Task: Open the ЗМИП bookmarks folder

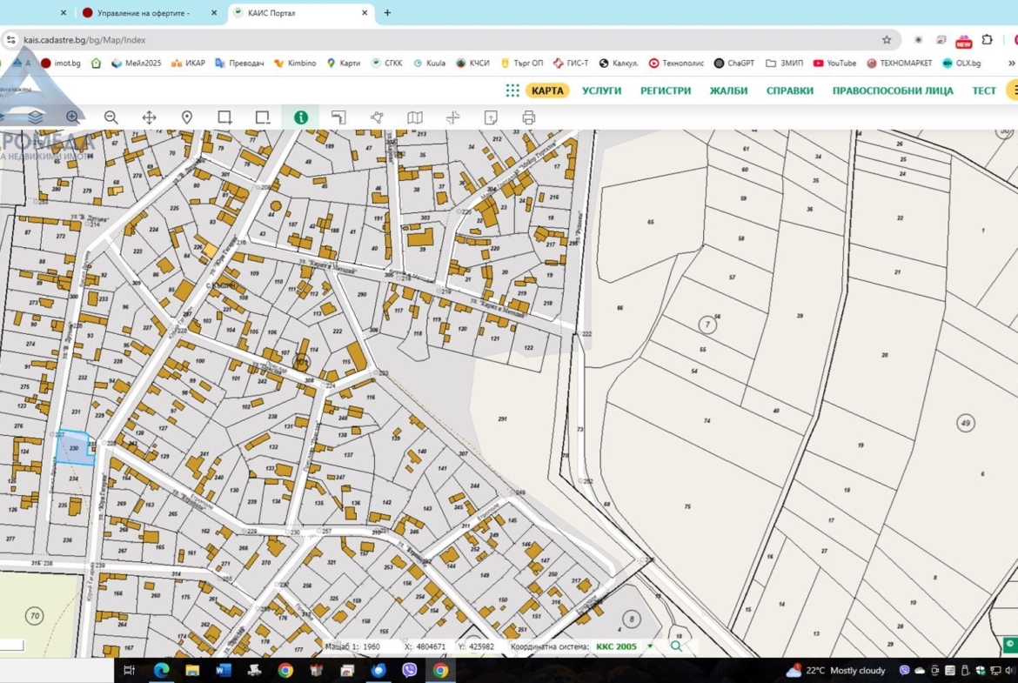Action: 784,64
